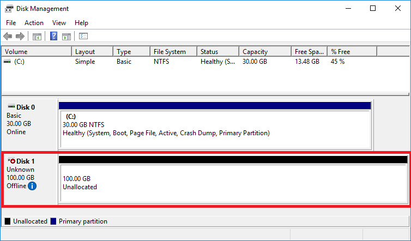Select the 100.00 GB Unallocated space

point(233,183)
